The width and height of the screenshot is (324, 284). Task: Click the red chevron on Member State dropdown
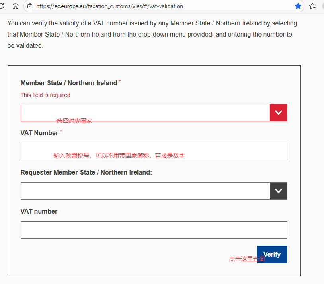click(278, 113)
